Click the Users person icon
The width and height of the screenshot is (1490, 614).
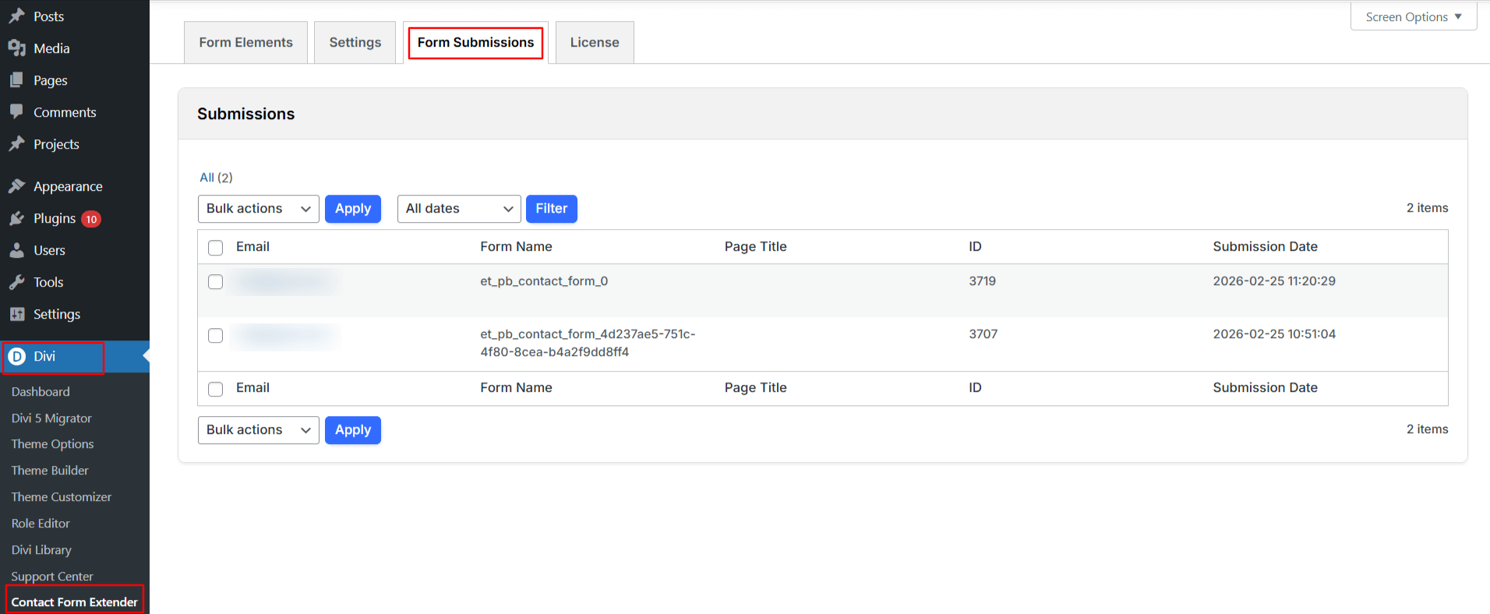[x=16, y=250]
